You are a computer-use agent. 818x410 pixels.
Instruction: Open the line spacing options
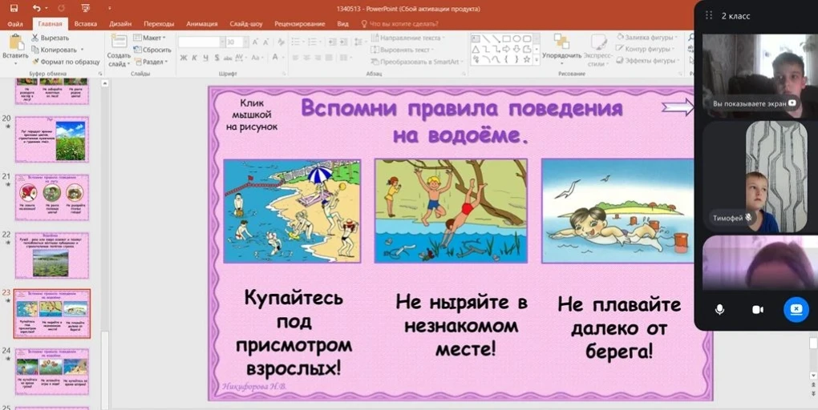(x=359, y=42)
